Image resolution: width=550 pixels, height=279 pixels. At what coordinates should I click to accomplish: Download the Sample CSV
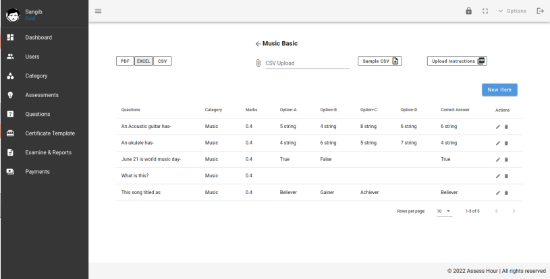point(380,61)
